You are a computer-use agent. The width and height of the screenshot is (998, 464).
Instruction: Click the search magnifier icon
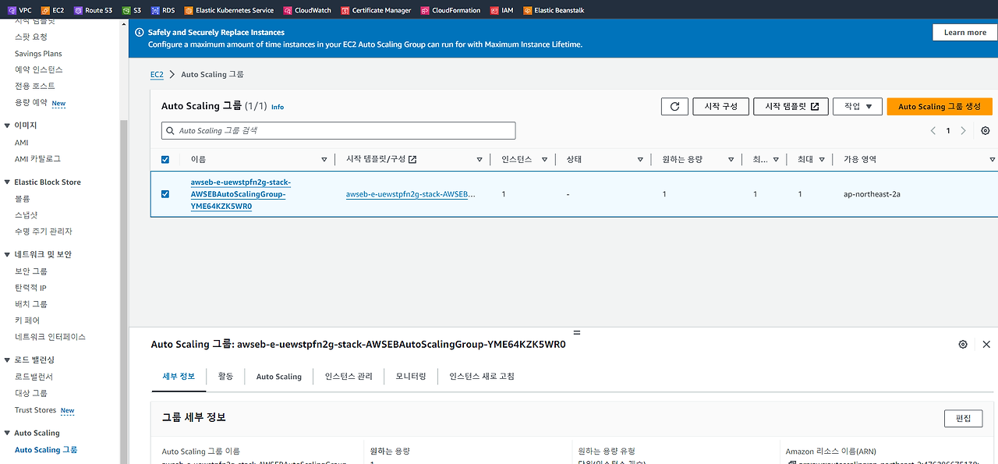tap(170, 131)
